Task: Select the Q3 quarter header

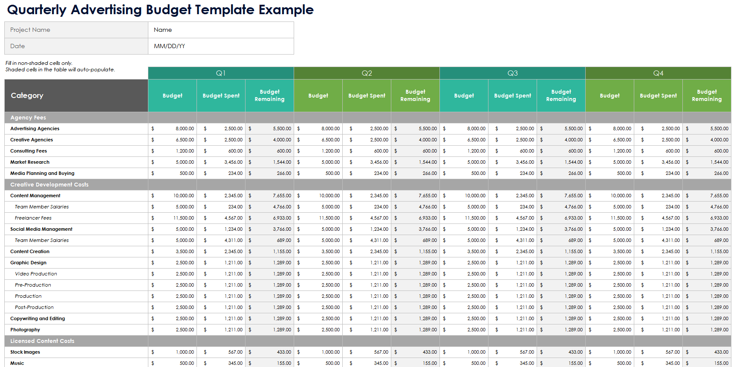Action: pyautogui.click(x=512, y=73)
